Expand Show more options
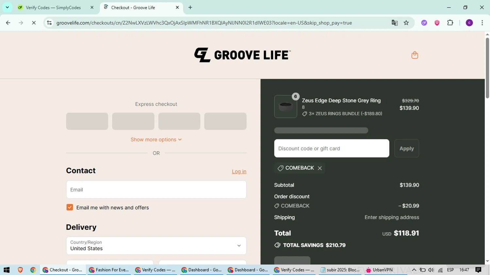The height and width of the screenshot is (275, 490). click(156, 140)
